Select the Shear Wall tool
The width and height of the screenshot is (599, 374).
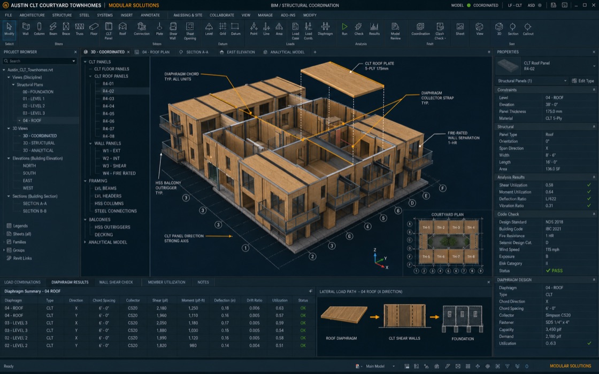coord(173,31)
